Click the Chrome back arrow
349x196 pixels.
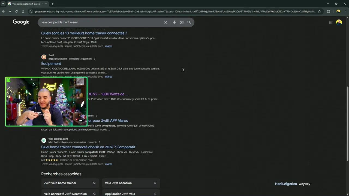pyautogui.click(x=3, y=11)
